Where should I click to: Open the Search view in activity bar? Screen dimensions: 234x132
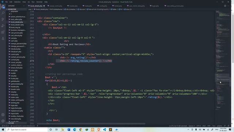pos(3,13)
